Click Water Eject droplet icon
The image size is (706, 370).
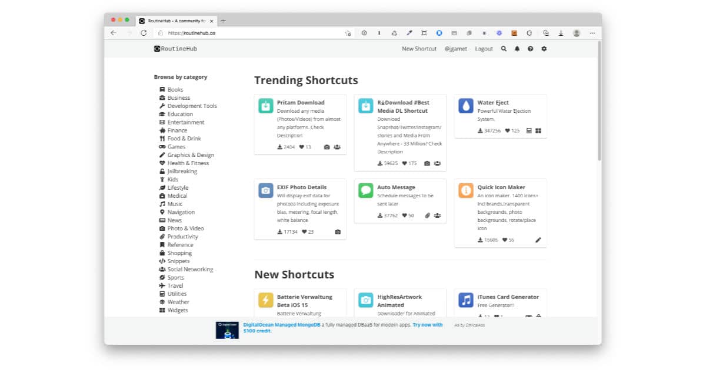click(x=466, y=106)
